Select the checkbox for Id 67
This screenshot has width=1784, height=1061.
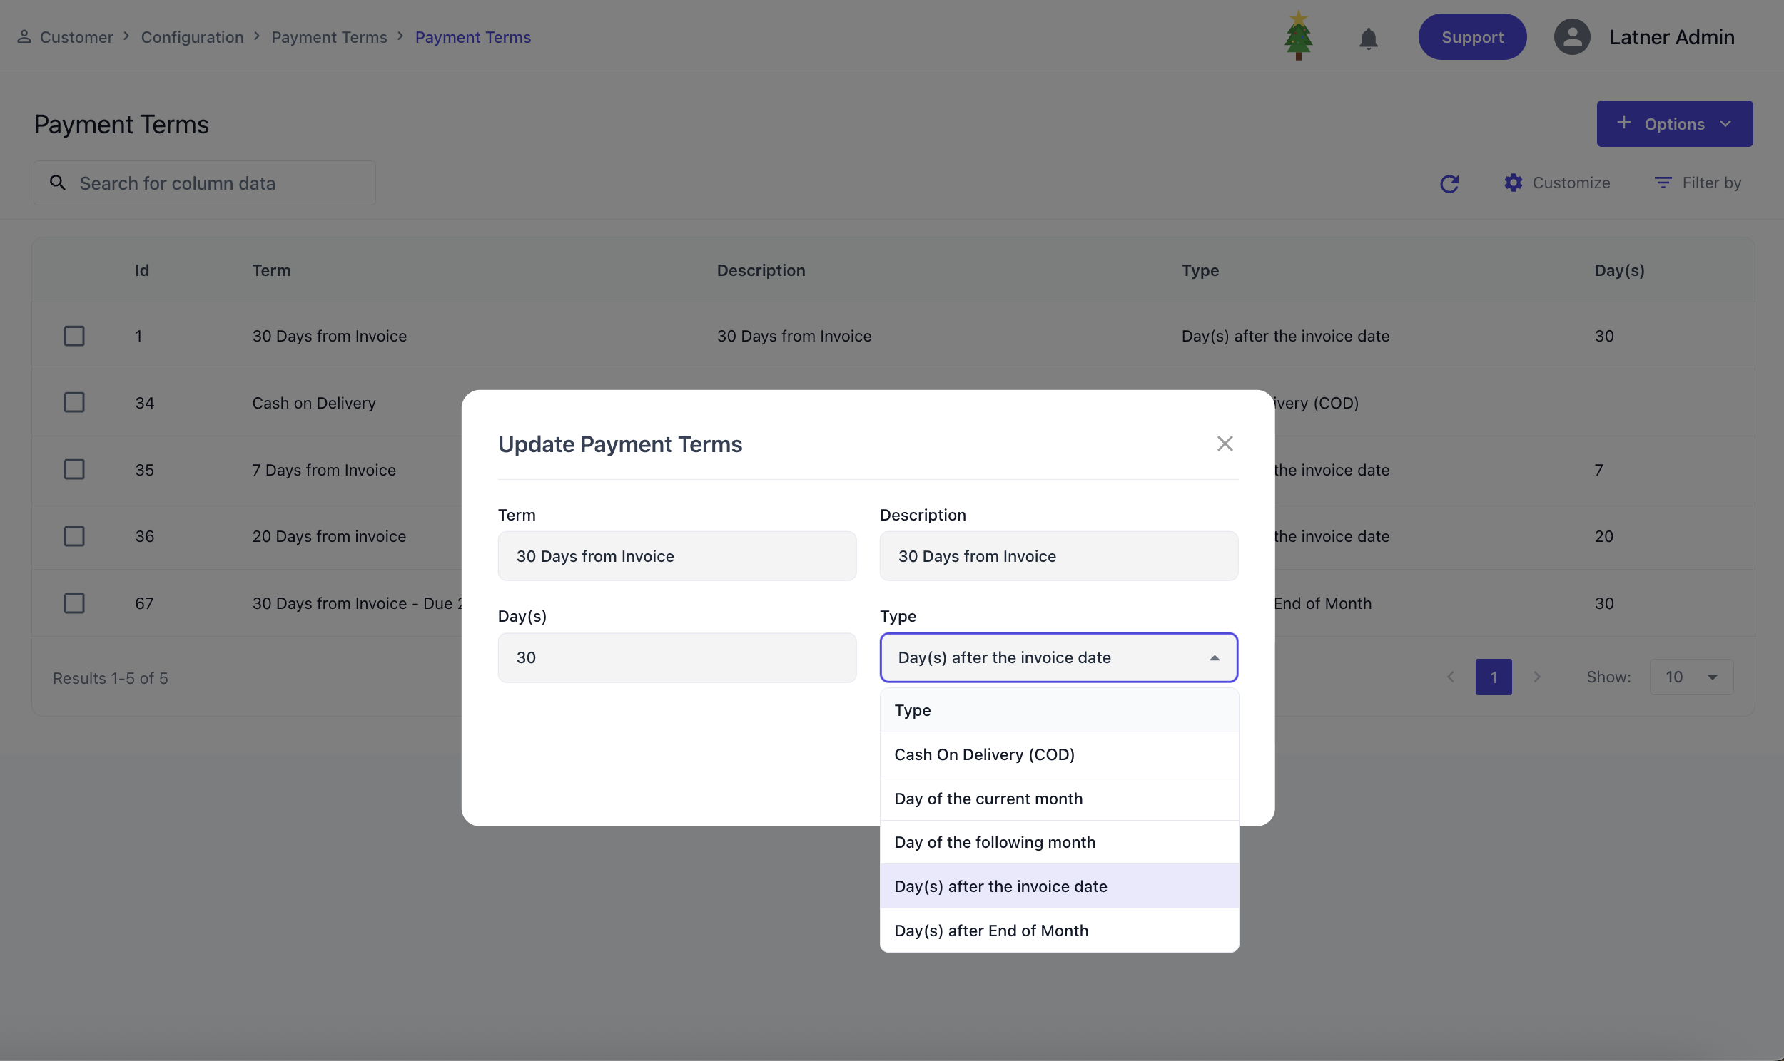coord(74,603)
